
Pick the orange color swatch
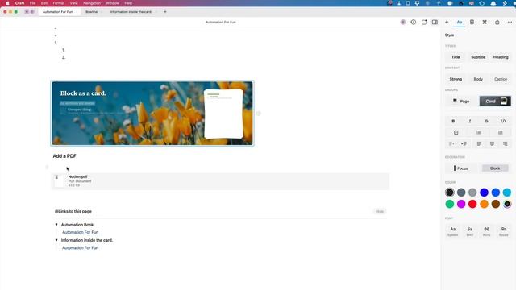(484, 204)
